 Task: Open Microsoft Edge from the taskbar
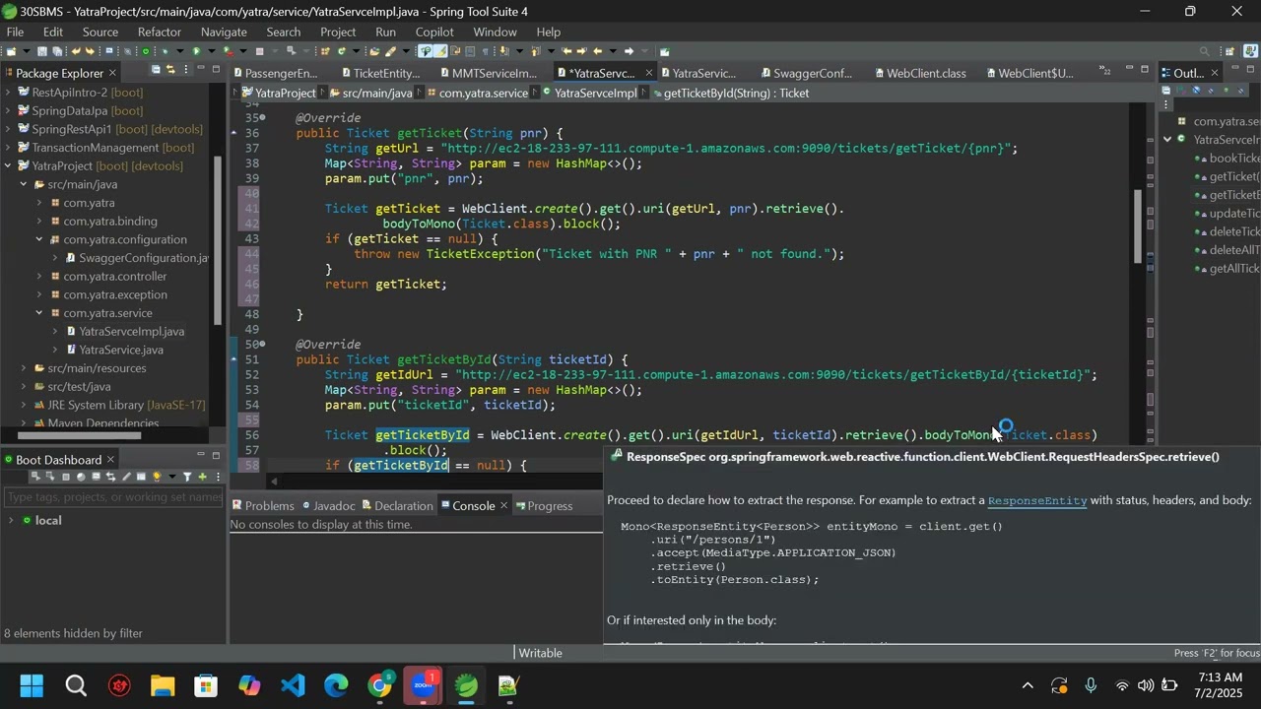[x=336, y=685]
